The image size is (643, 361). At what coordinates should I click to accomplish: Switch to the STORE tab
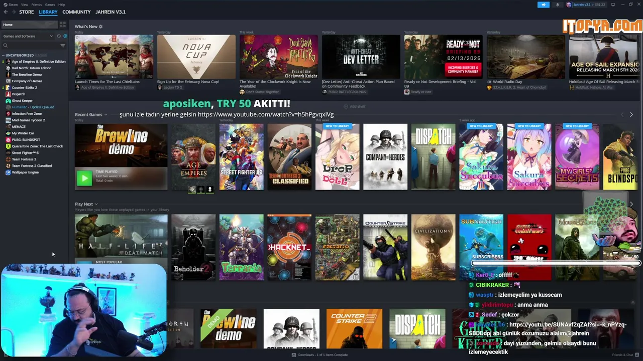[27, 12]
